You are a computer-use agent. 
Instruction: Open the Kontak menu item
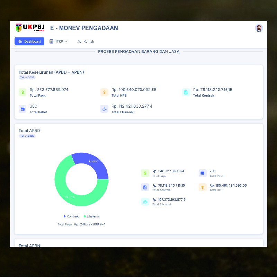pyautogui.click(x=86, y=42)
